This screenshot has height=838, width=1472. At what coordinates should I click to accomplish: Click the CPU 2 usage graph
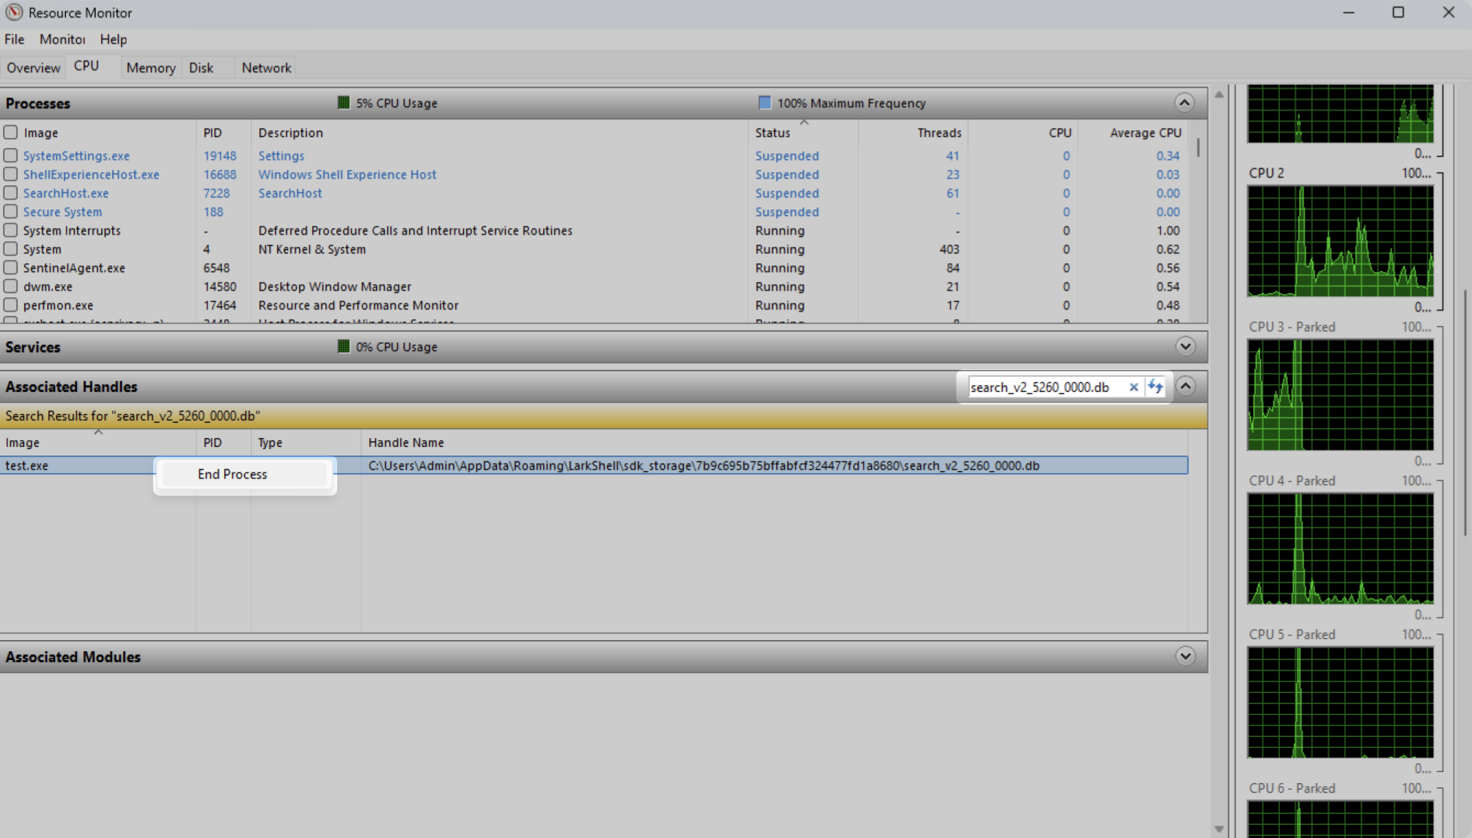pyautogui.click(x=1341, y=242)
